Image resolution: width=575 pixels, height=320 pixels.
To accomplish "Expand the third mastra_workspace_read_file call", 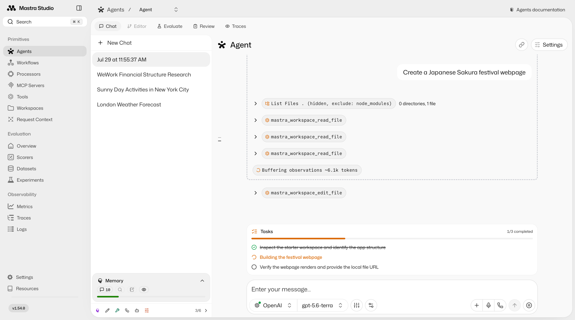I will pyautogui.click(x=256, y=153).
